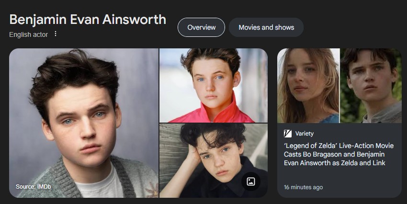Image resolution: width=407 pixels, height=204 pixels.
Task: Click the image gallery icon on bottom thumbnail
Action: (x=250, y=181)
